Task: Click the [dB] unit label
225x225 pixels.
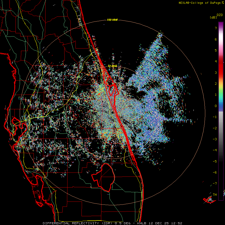Action: (x=213, y=17)
